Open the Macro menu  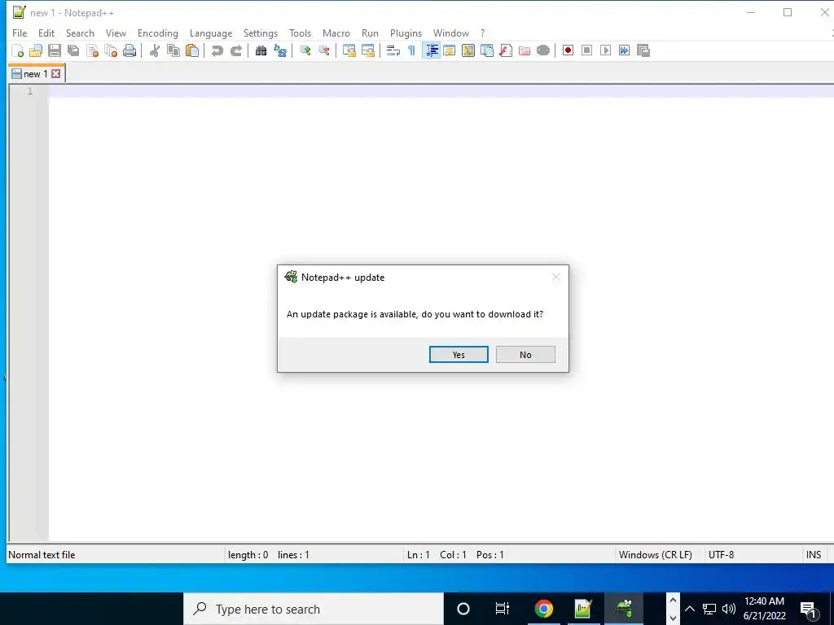click(336, 33)
